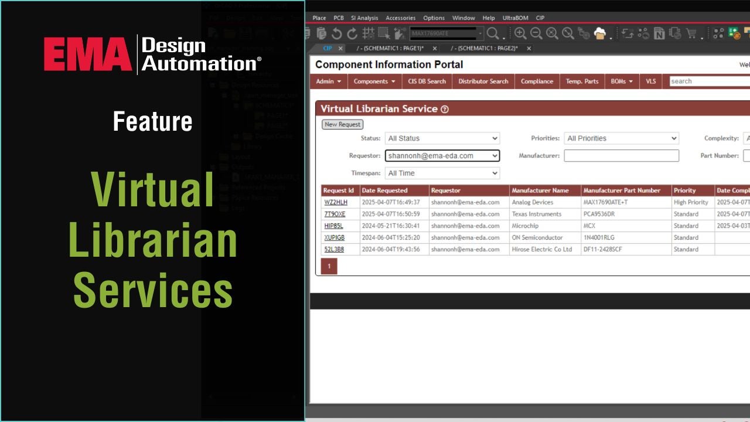This screenshot has width=750, height=422.
Task: Click the shopping cart toolbar icon
Action: point(691,33)
